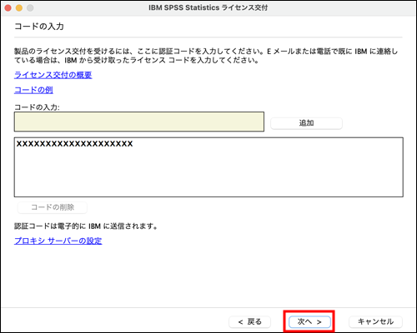Cancel the wizard with キャンセル
Viewport: 417px width, 333px height.
tap(375, 321)
